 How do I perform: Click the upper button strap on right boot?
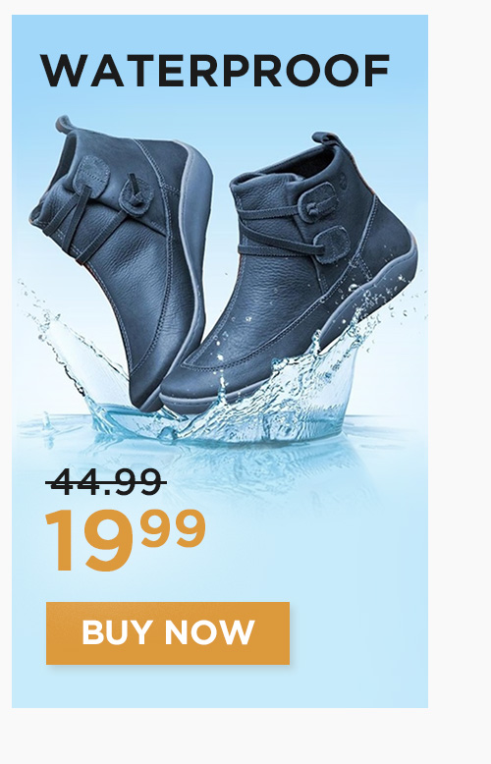pos(320,198)
